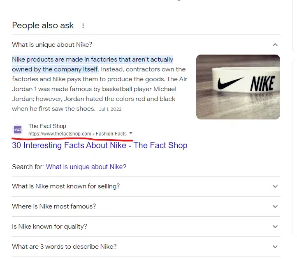This screenshot has height=259, width=297.
Task: Click the "What is unique about Nike?" question text
Action: tap(52, 45)
